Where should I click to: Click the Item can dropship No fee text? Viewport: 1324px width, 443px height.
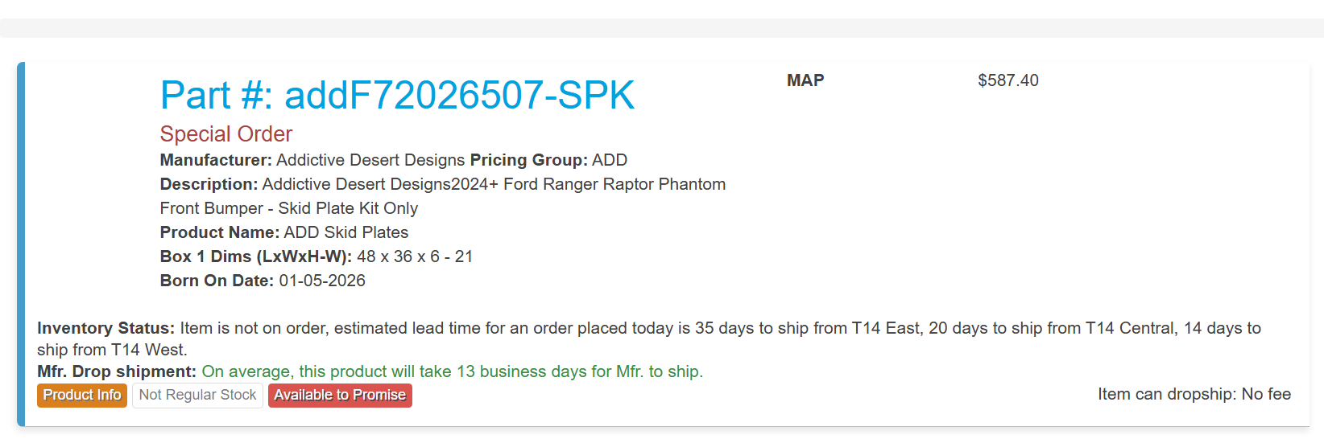pyautogui.click(x=1194, y=394)
